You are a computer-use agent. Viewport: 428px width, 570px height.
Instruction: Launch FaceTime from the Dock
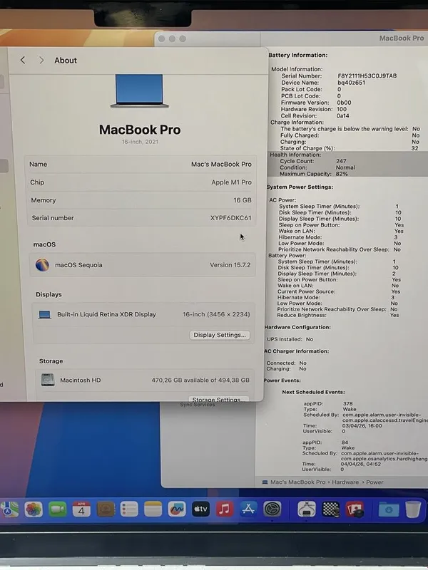[58, 509]
